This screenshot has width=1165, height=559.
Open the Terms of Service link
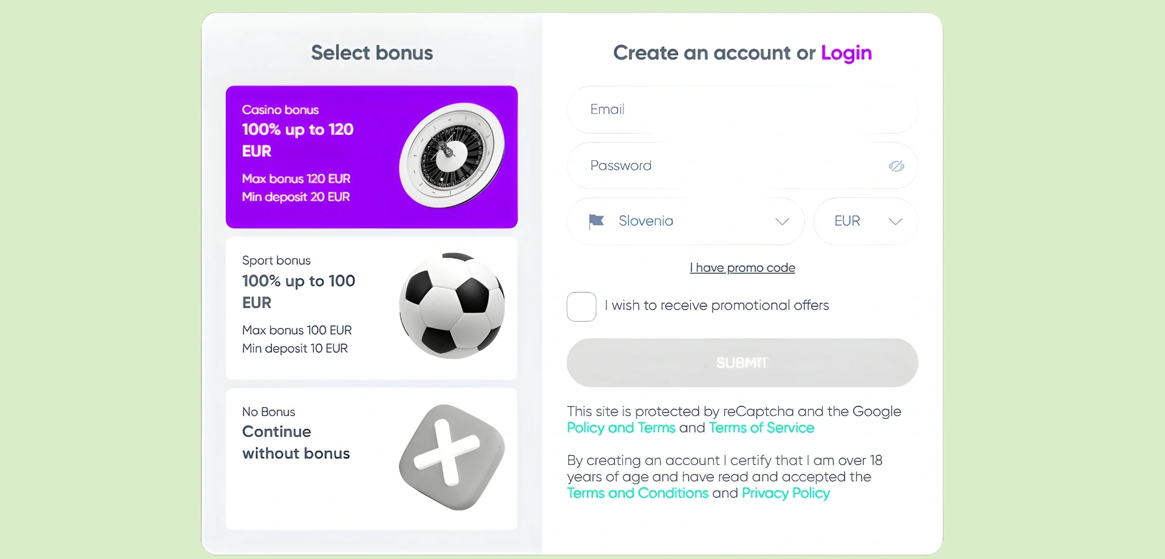coord(761,428)
